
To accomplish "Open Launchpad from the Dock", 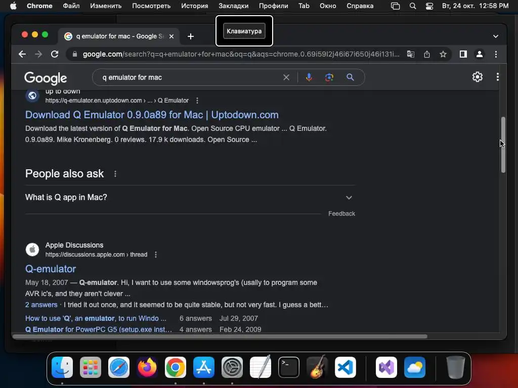I will (91, 367).
